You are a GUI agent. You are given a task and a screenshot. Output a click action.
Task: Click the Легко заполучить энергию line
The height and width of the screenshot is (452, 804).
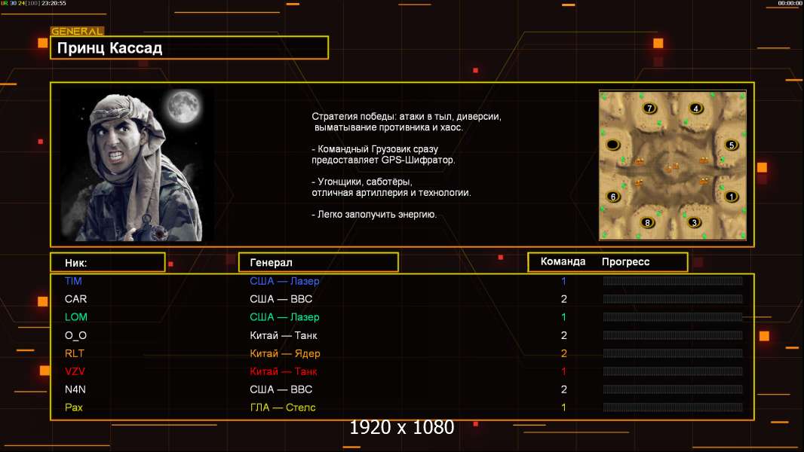click(x=374, y=215)
